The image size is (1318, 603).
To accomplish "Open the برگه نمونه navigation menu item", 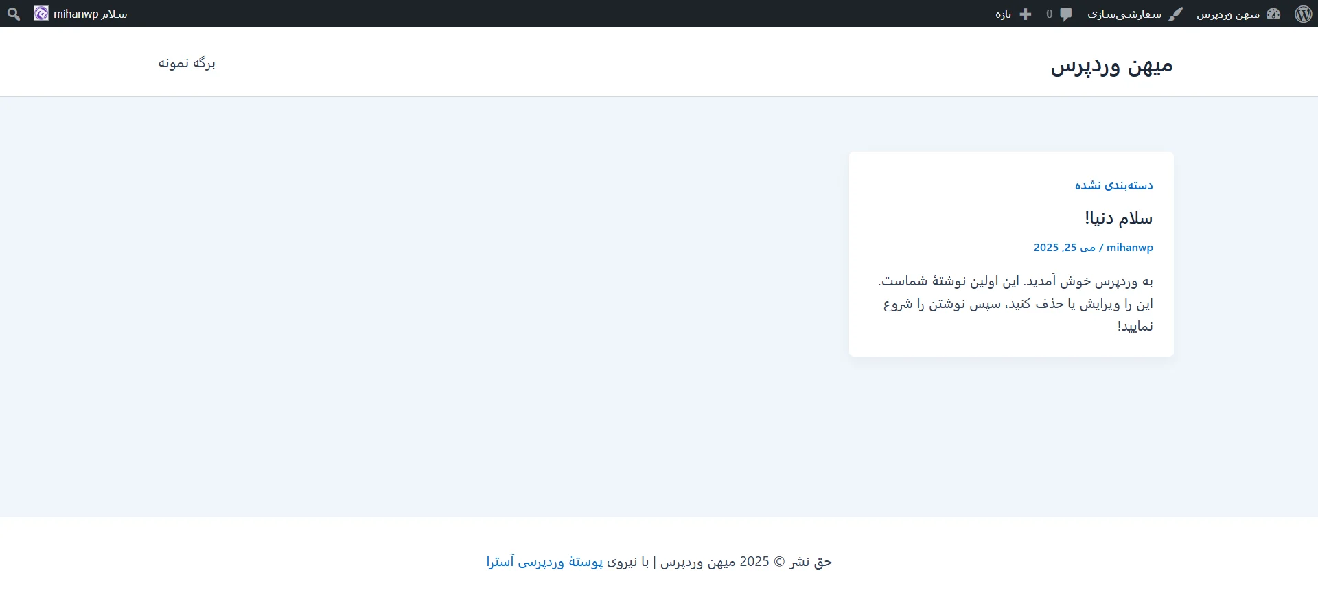I will click(187, 62).
